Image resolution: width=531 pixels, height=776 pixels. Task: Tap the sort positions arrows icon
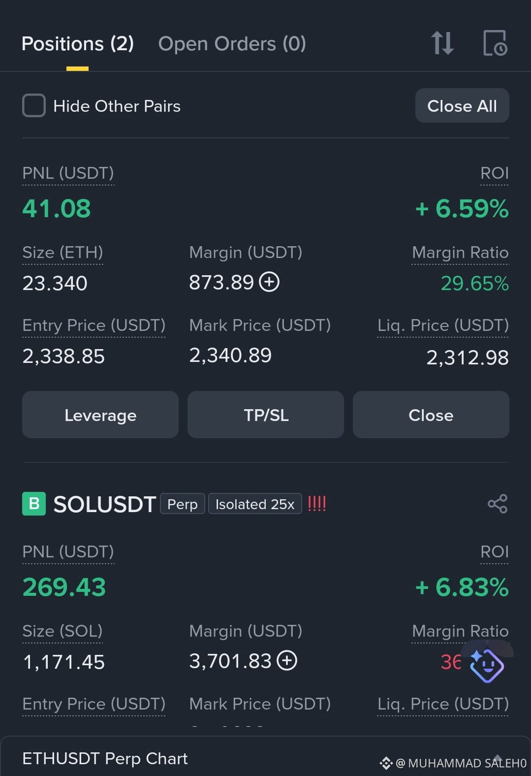pos(442,43)
